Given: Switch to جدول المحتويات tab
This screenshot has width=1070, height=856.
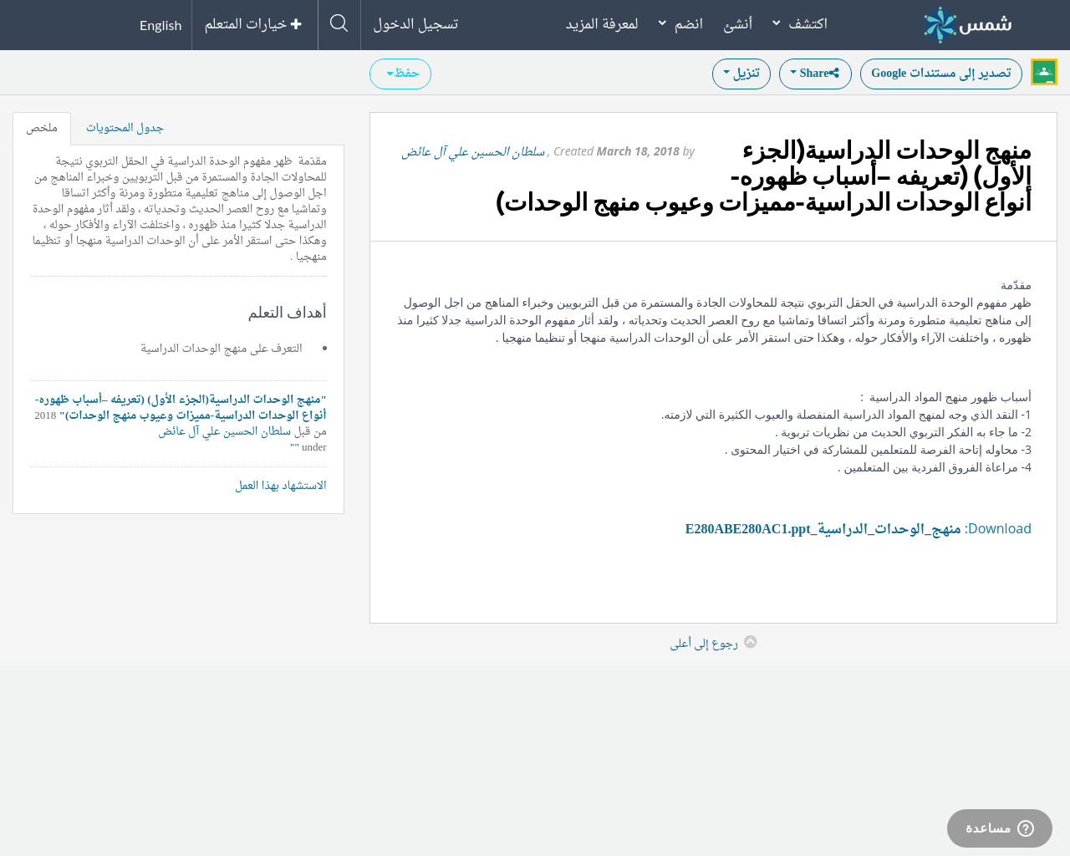Looking at the screenshot, I should [125, 128].
